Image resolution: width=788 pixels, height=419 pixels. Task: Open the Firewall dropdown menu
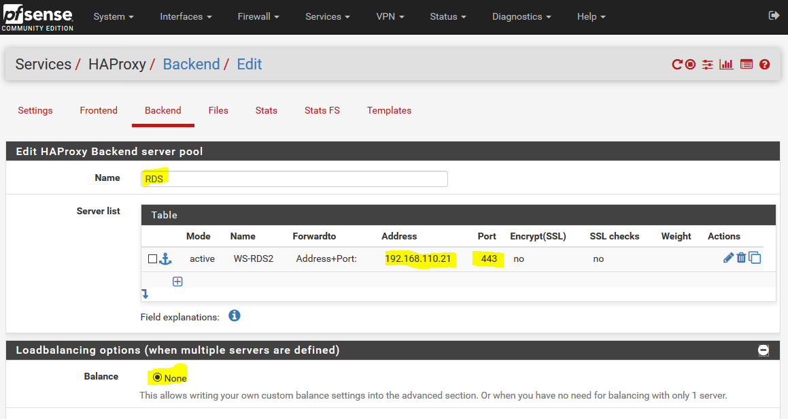click(258, 16)
